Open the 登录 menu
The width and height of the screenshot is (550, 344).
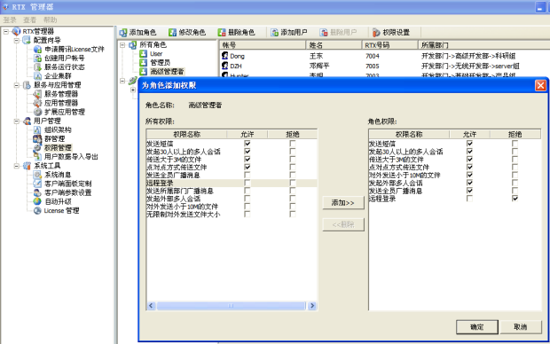pyautogui.click(x=10, y=20)
